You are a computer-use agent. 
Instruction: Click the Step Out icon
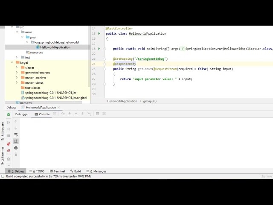tap(82, 114)
